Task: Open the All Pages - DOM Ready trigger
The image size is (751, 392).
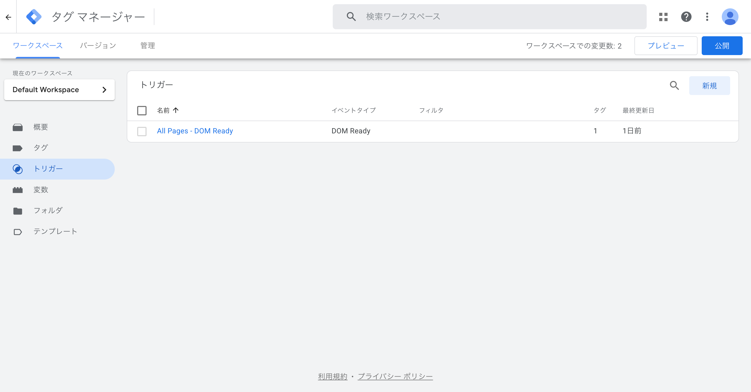Action: coord(195,131)
